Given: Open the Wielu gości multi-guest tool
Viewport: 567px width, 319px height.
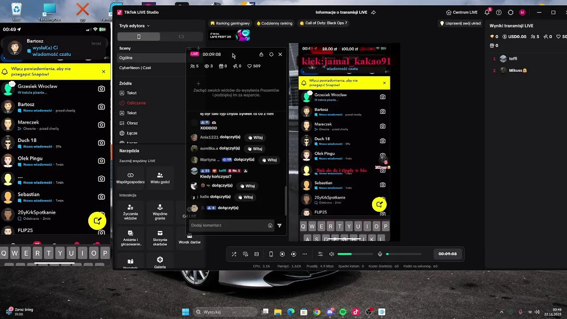Looking at the screenshot, I should [160, 178].
